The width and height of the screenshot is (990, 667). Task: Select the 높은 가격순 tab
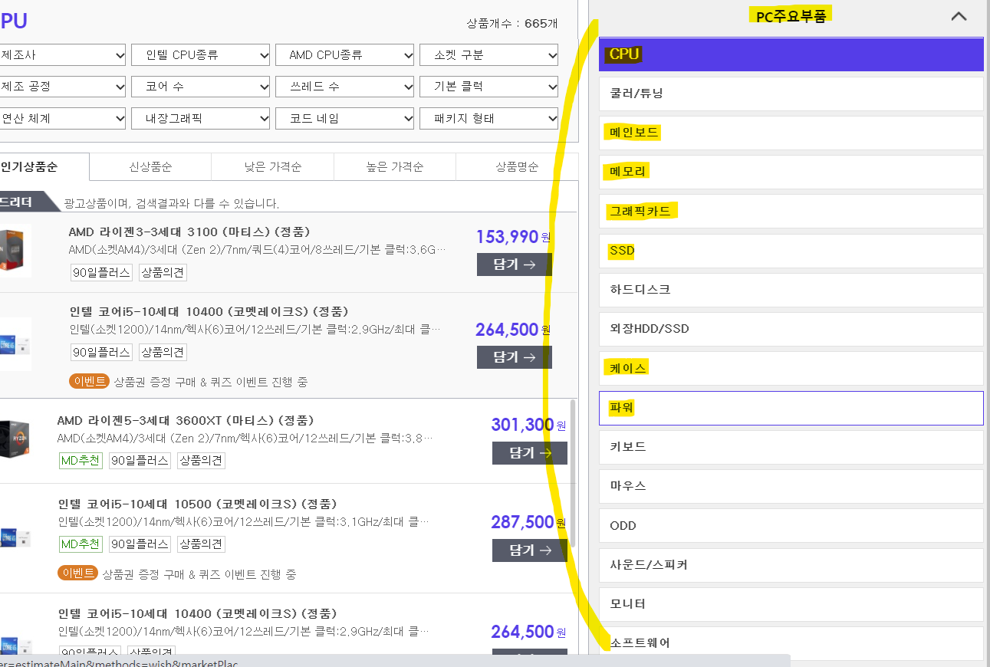[x=395, y=166]
